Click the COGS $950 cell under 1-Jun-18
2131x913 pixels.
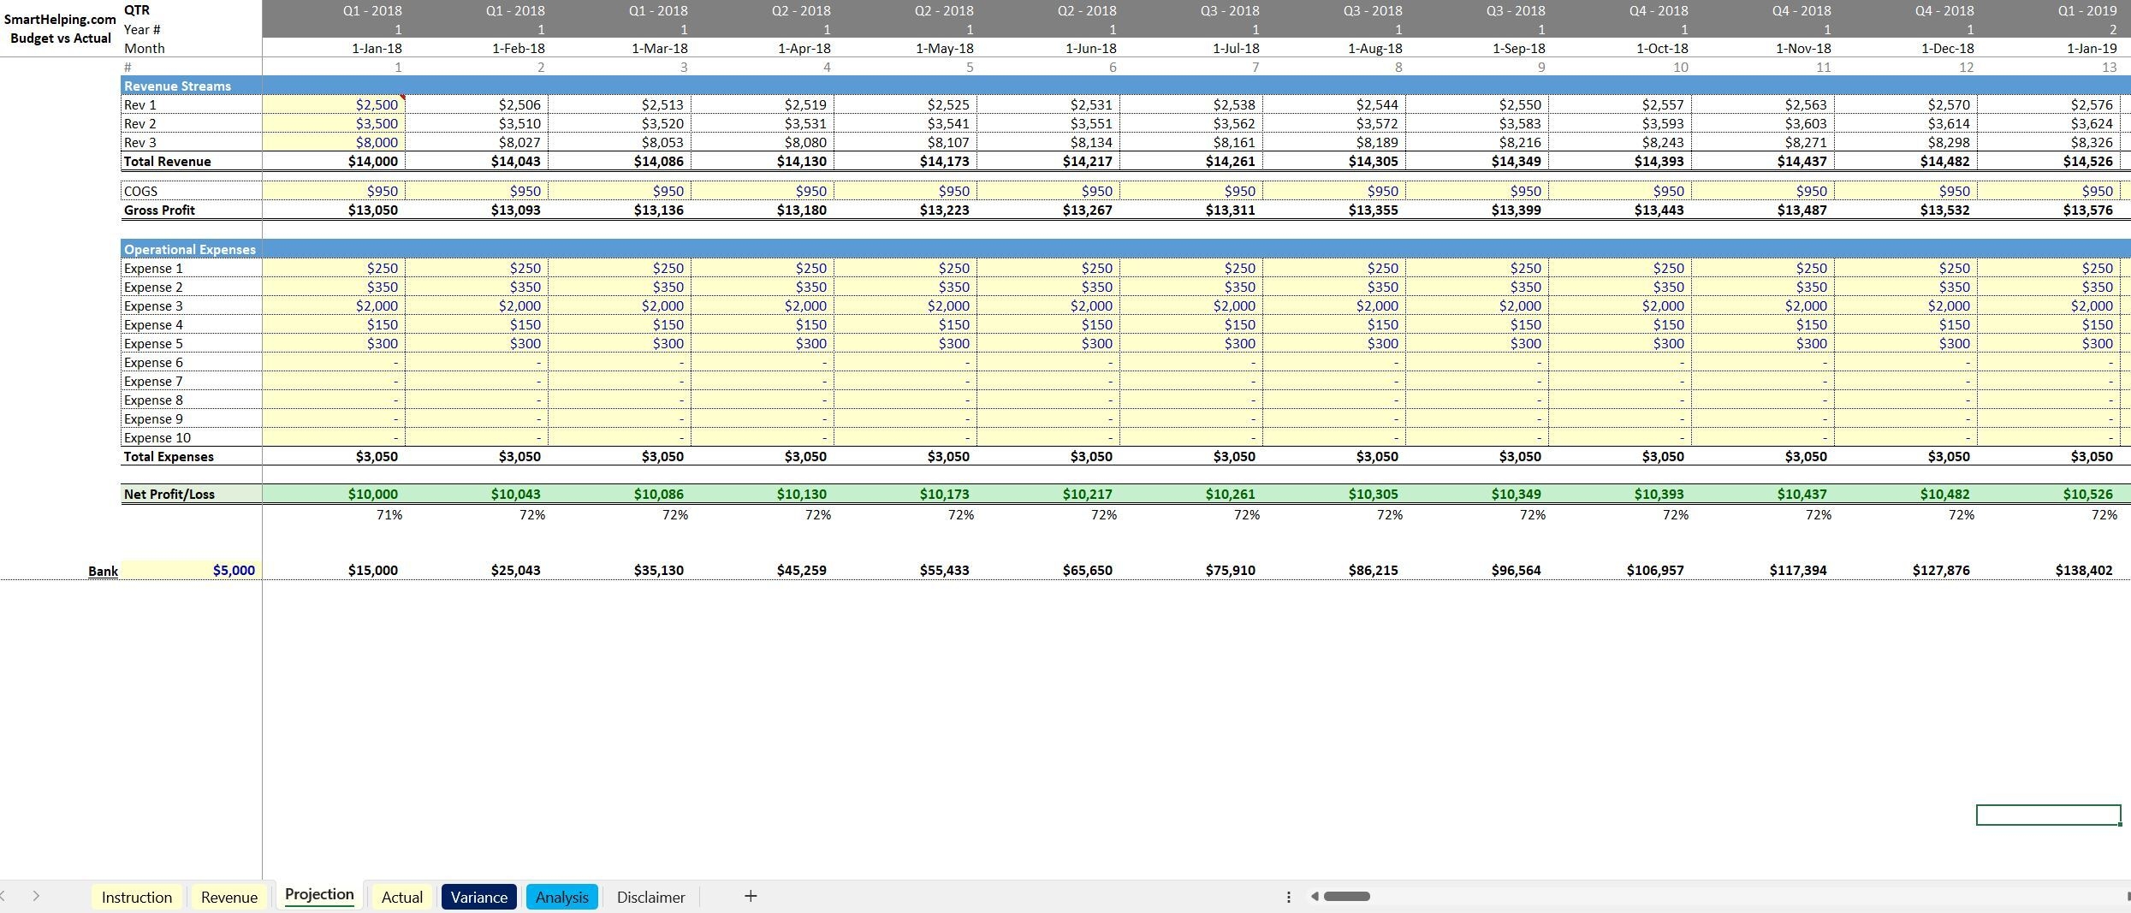pos(1048,191)
